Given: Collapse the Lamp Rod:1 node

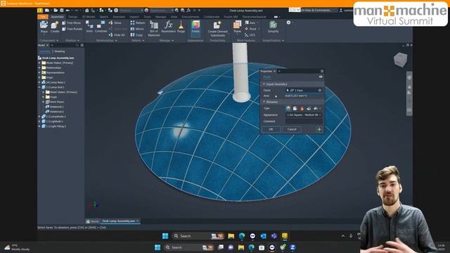Looking at the screenshot, I should pyautogui.click(x=39, y=87).
